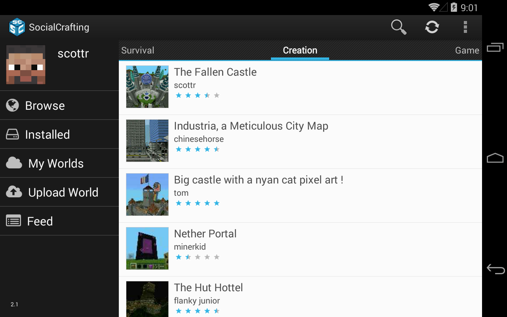Tap The Fallen Castle thumbnail

point(147,87)
